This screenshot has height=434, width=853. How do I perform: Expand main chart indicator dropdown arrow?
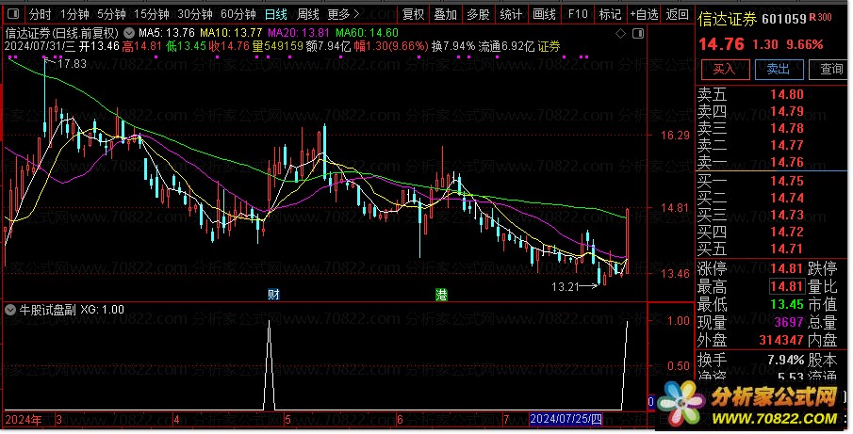click(x=129, y=33)
